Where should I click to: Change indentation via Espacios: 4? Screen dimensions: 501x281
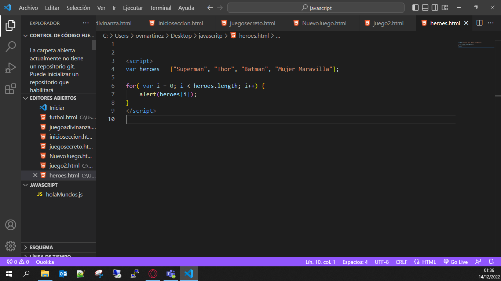[x=355, y=262]
